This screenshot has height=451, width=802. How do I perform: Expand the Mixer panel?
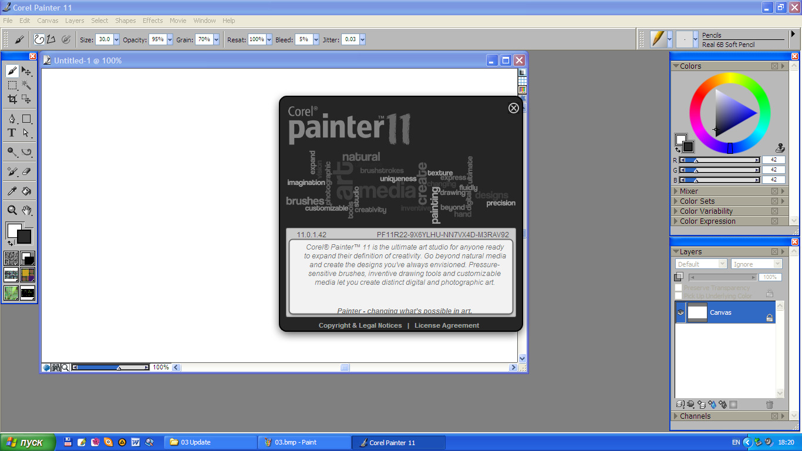coord(689,191)
